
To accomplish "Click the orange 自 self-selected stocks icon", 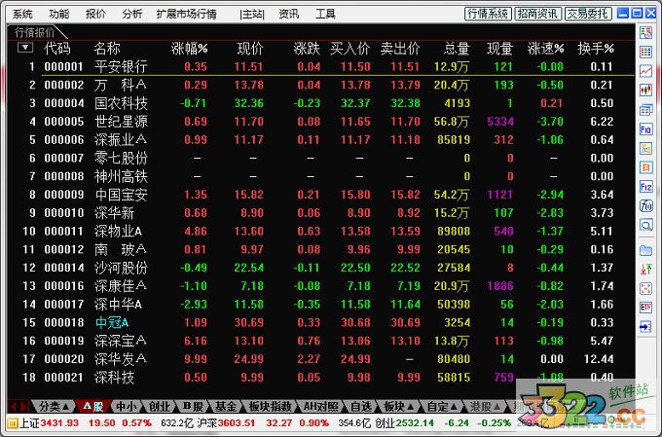I will pos(645,167).
